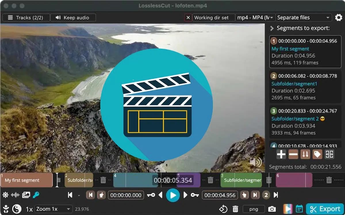The height and width of the screenshot is (215, 345).
Task: Label the segment using the tag icon
Action: click(317, 155)
